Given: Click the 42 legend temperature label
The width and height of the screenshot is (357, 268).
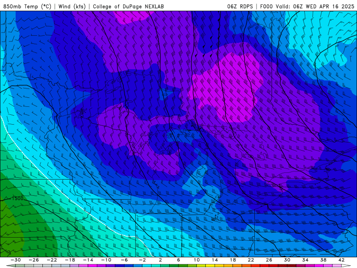Looking at the screenshot, I should click(x=341, y=260).
